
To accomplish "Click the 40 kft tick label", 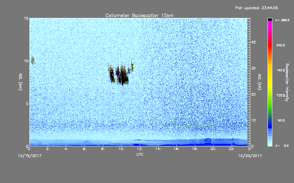I will pyautogui.click(x=253, y=42).
